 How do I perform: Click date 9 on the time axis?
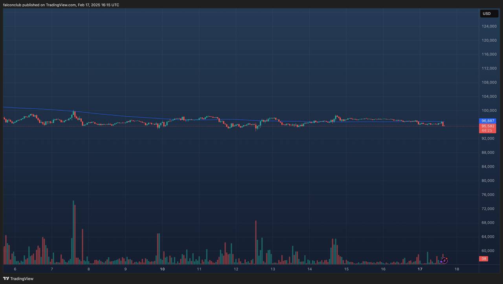[125, 269]
